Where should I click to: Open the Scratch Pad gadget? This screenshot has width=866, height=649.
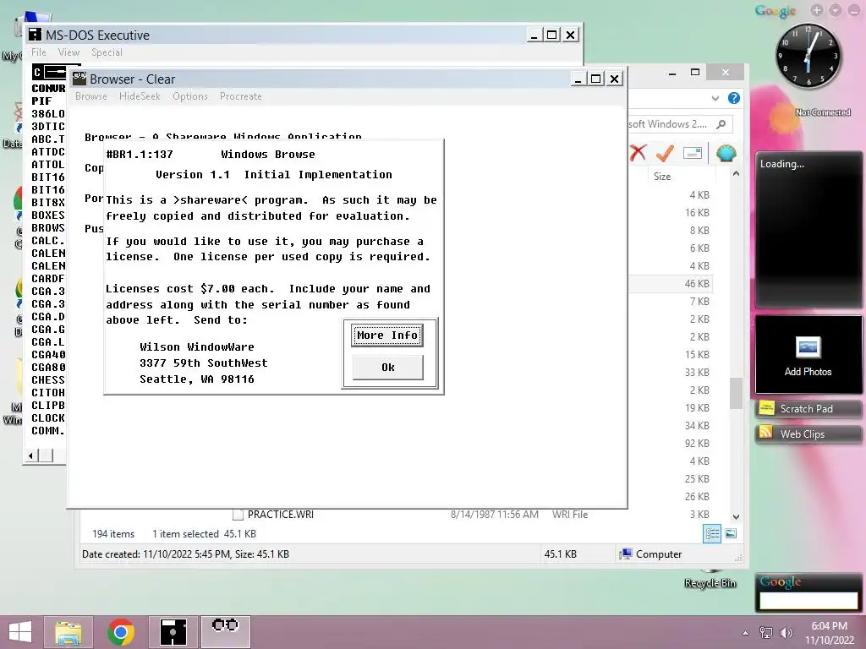(808, 409)
